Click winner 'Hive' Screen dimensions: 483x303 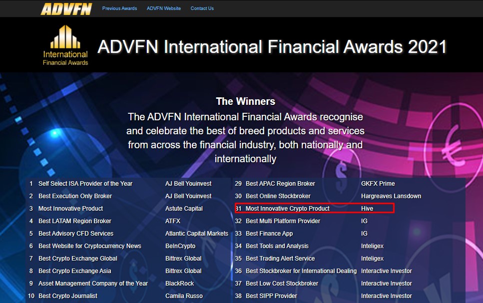pos(367,209)
